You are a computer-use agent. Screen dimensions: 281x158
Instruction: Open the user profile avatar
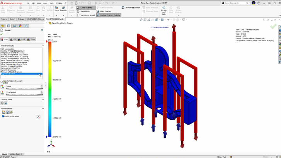tap(254, 3)
